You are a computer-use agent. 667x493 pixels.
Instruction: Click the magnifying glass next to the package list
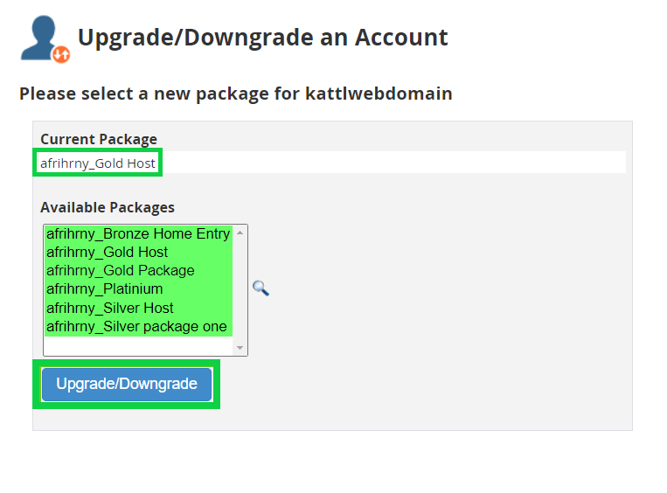[x=261, y=288]
